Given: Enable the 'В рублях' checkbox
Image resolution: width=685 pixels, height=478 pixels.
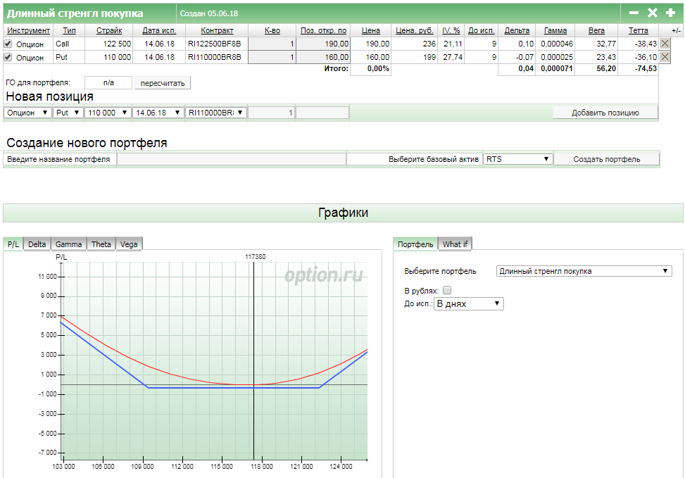Looking at the screenshot, I should tap(446, 290).
